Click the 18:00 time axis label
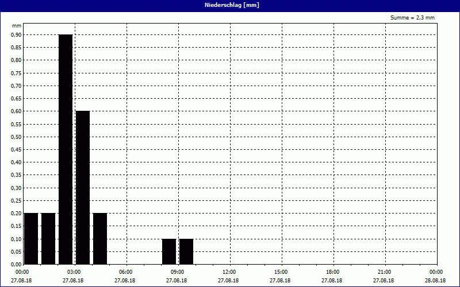 click(332, 272)
